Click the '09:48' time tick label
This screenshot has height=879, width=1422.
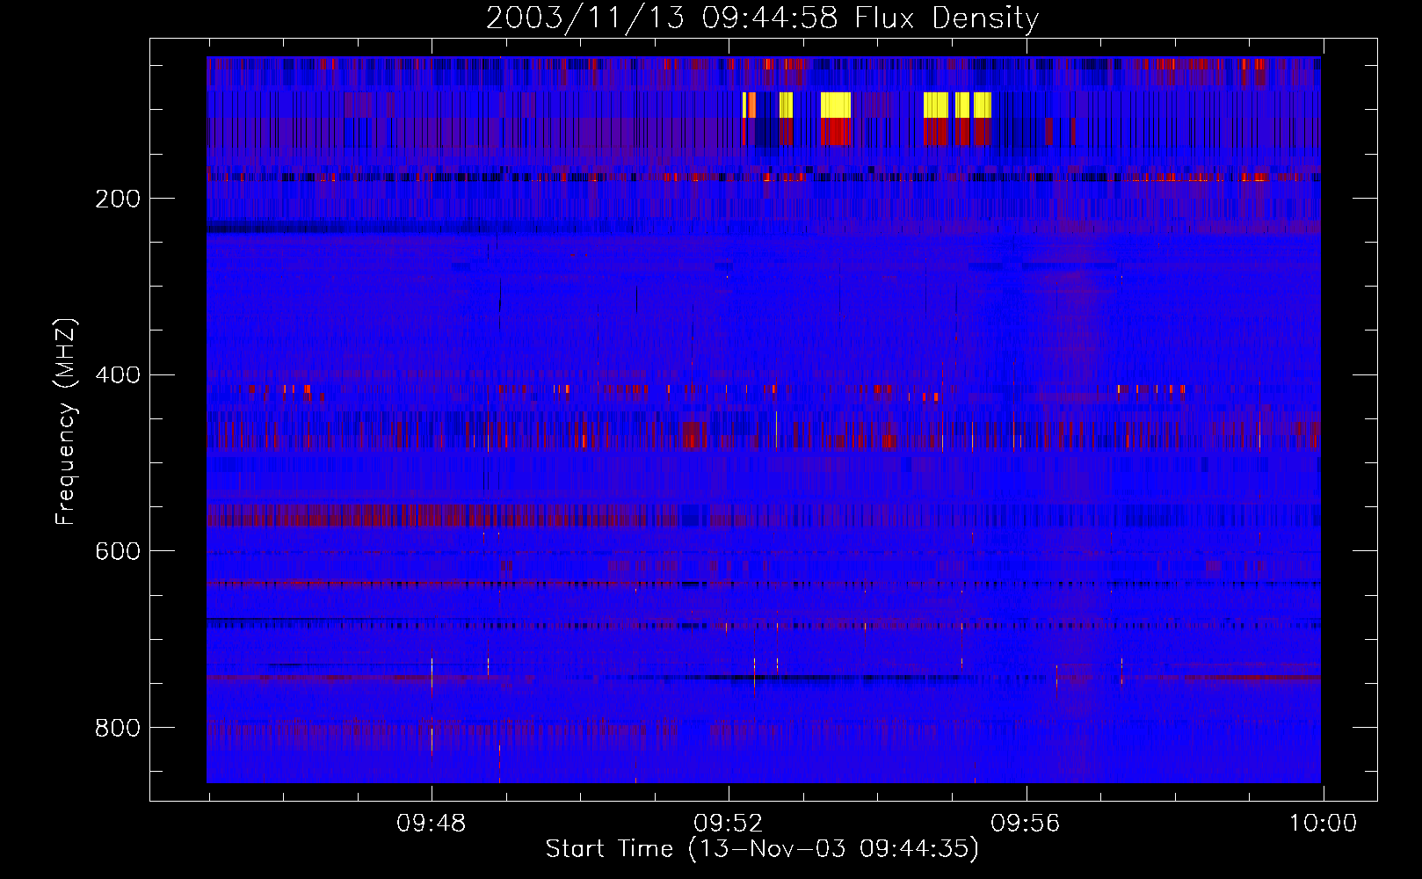pos(432,824)
